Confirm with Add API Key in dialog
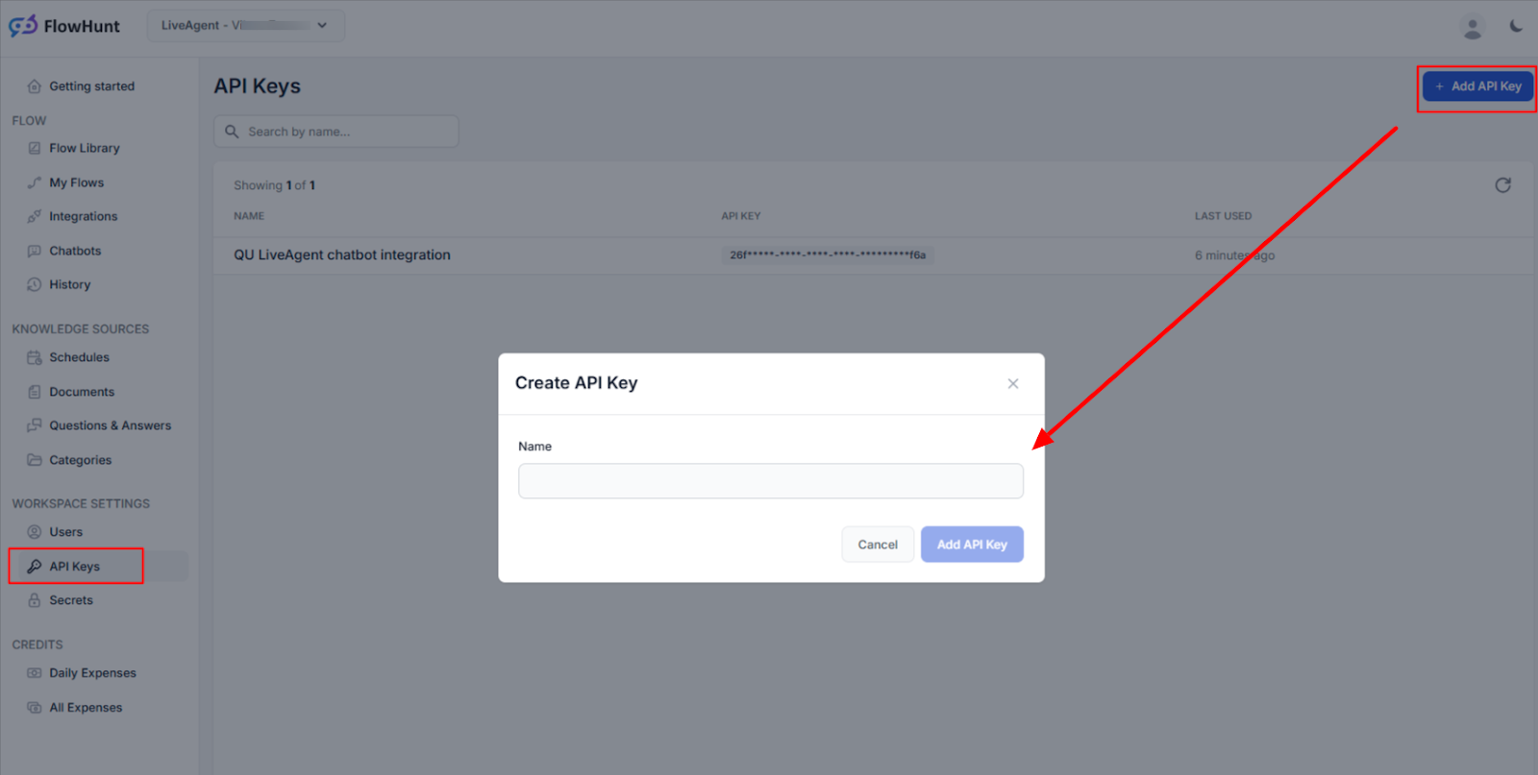Screen dimensions: 1538x775 pyautogui.click(x=971, y=545)
